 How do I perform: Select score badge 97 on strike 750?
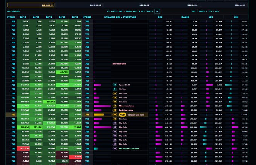[x=114, y=127]
